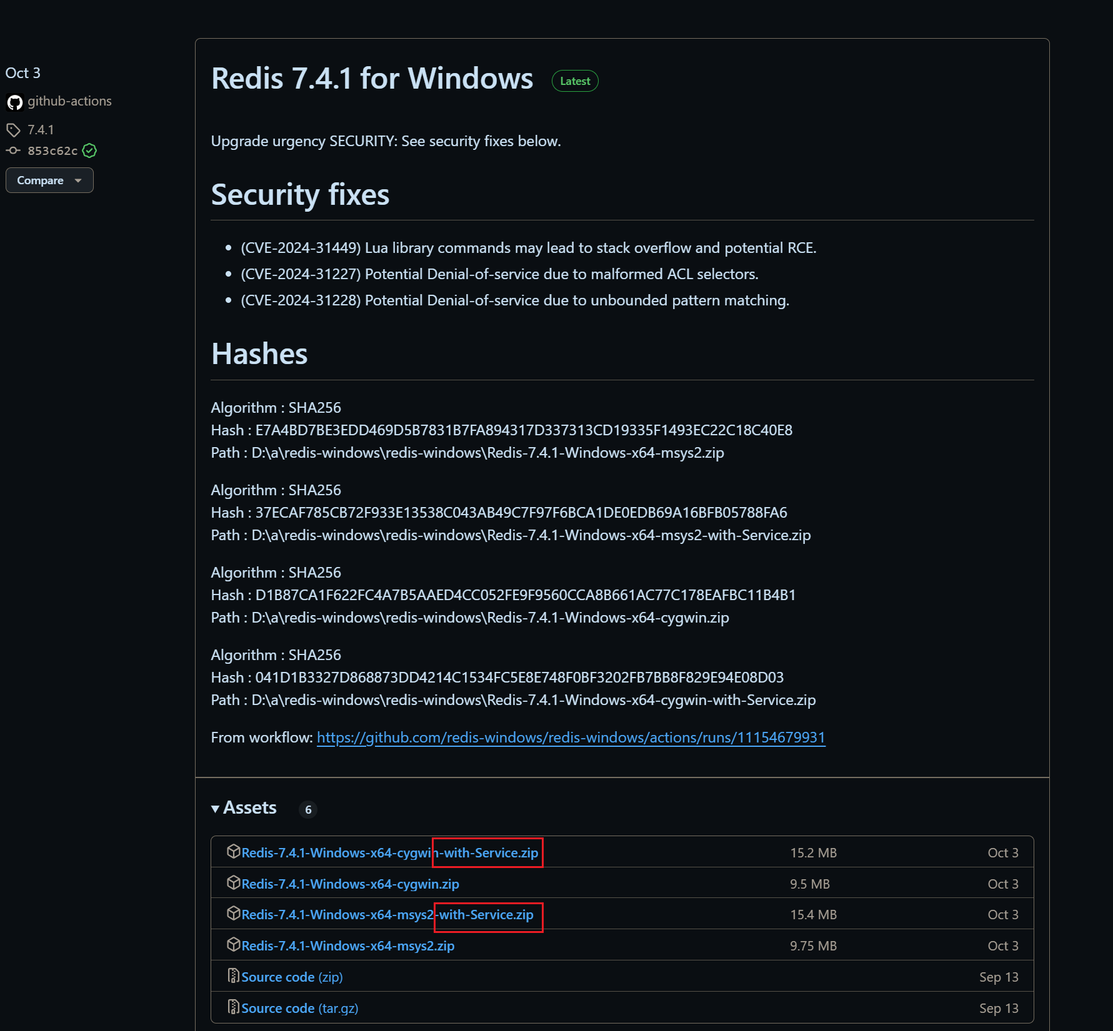The width and height of the screenshot is (1113, 1031).
Task: Click package icon for x64-msys2.zip asset
Action: [234, 945]
